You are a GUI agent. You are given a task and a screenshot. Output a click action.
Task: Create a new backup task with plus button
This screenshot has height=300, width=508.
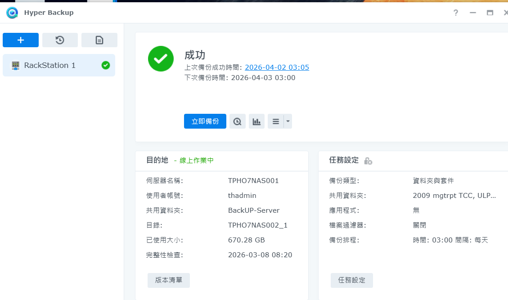[21, 40]
